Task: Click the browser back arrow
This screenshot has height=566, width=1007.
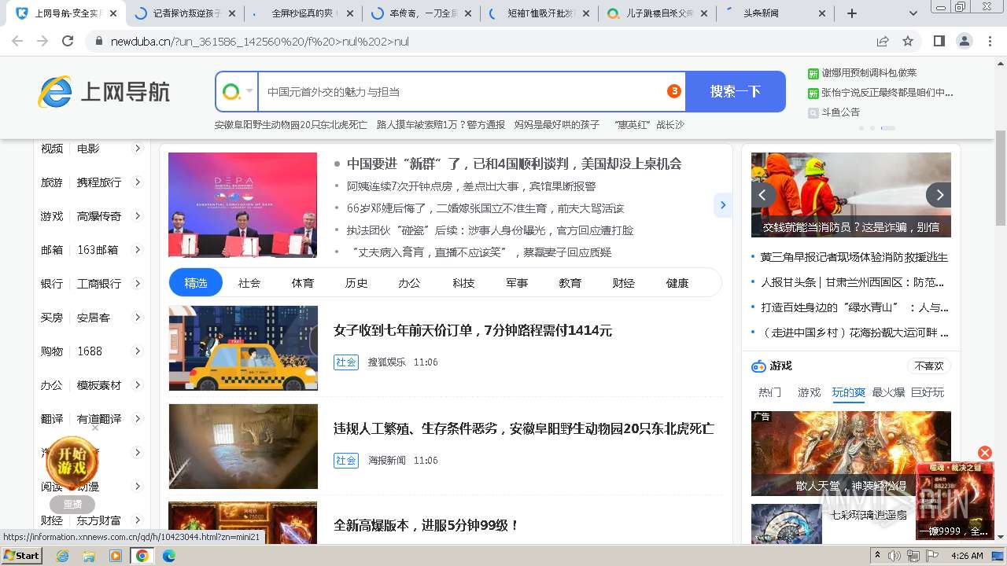Action: click(x=17, y=41)
